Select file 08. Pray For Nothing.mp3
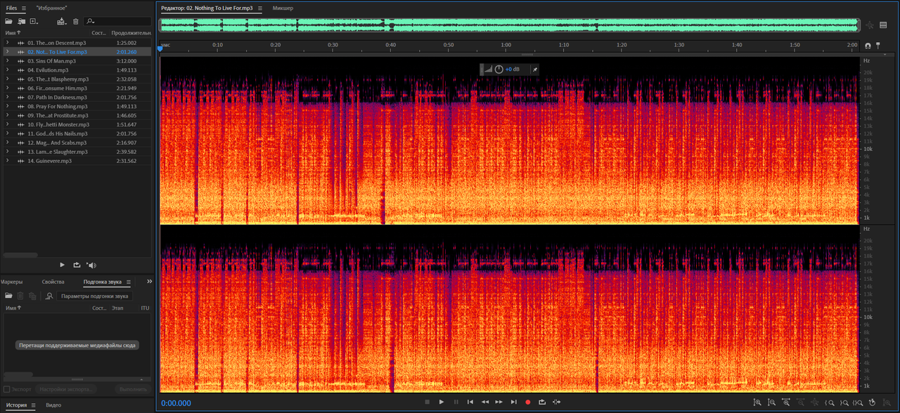Screen dimensions: 900x413 (x=76, y=107)
